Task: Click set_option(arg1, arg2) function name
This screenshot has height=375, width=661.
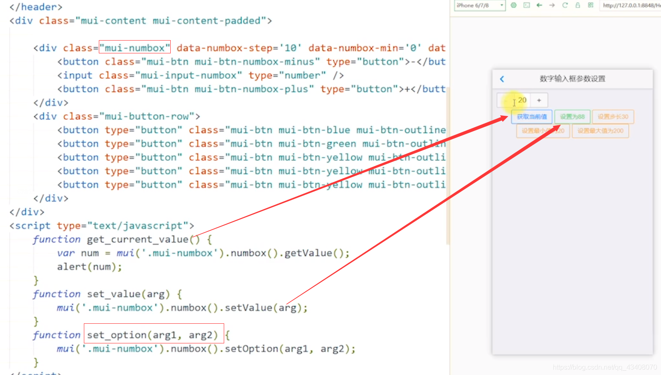Action: point(152,335)
